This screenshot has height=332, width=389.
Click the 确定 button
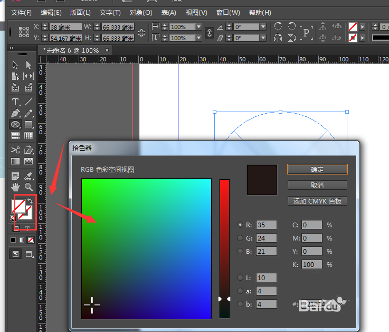coord(317,170)
